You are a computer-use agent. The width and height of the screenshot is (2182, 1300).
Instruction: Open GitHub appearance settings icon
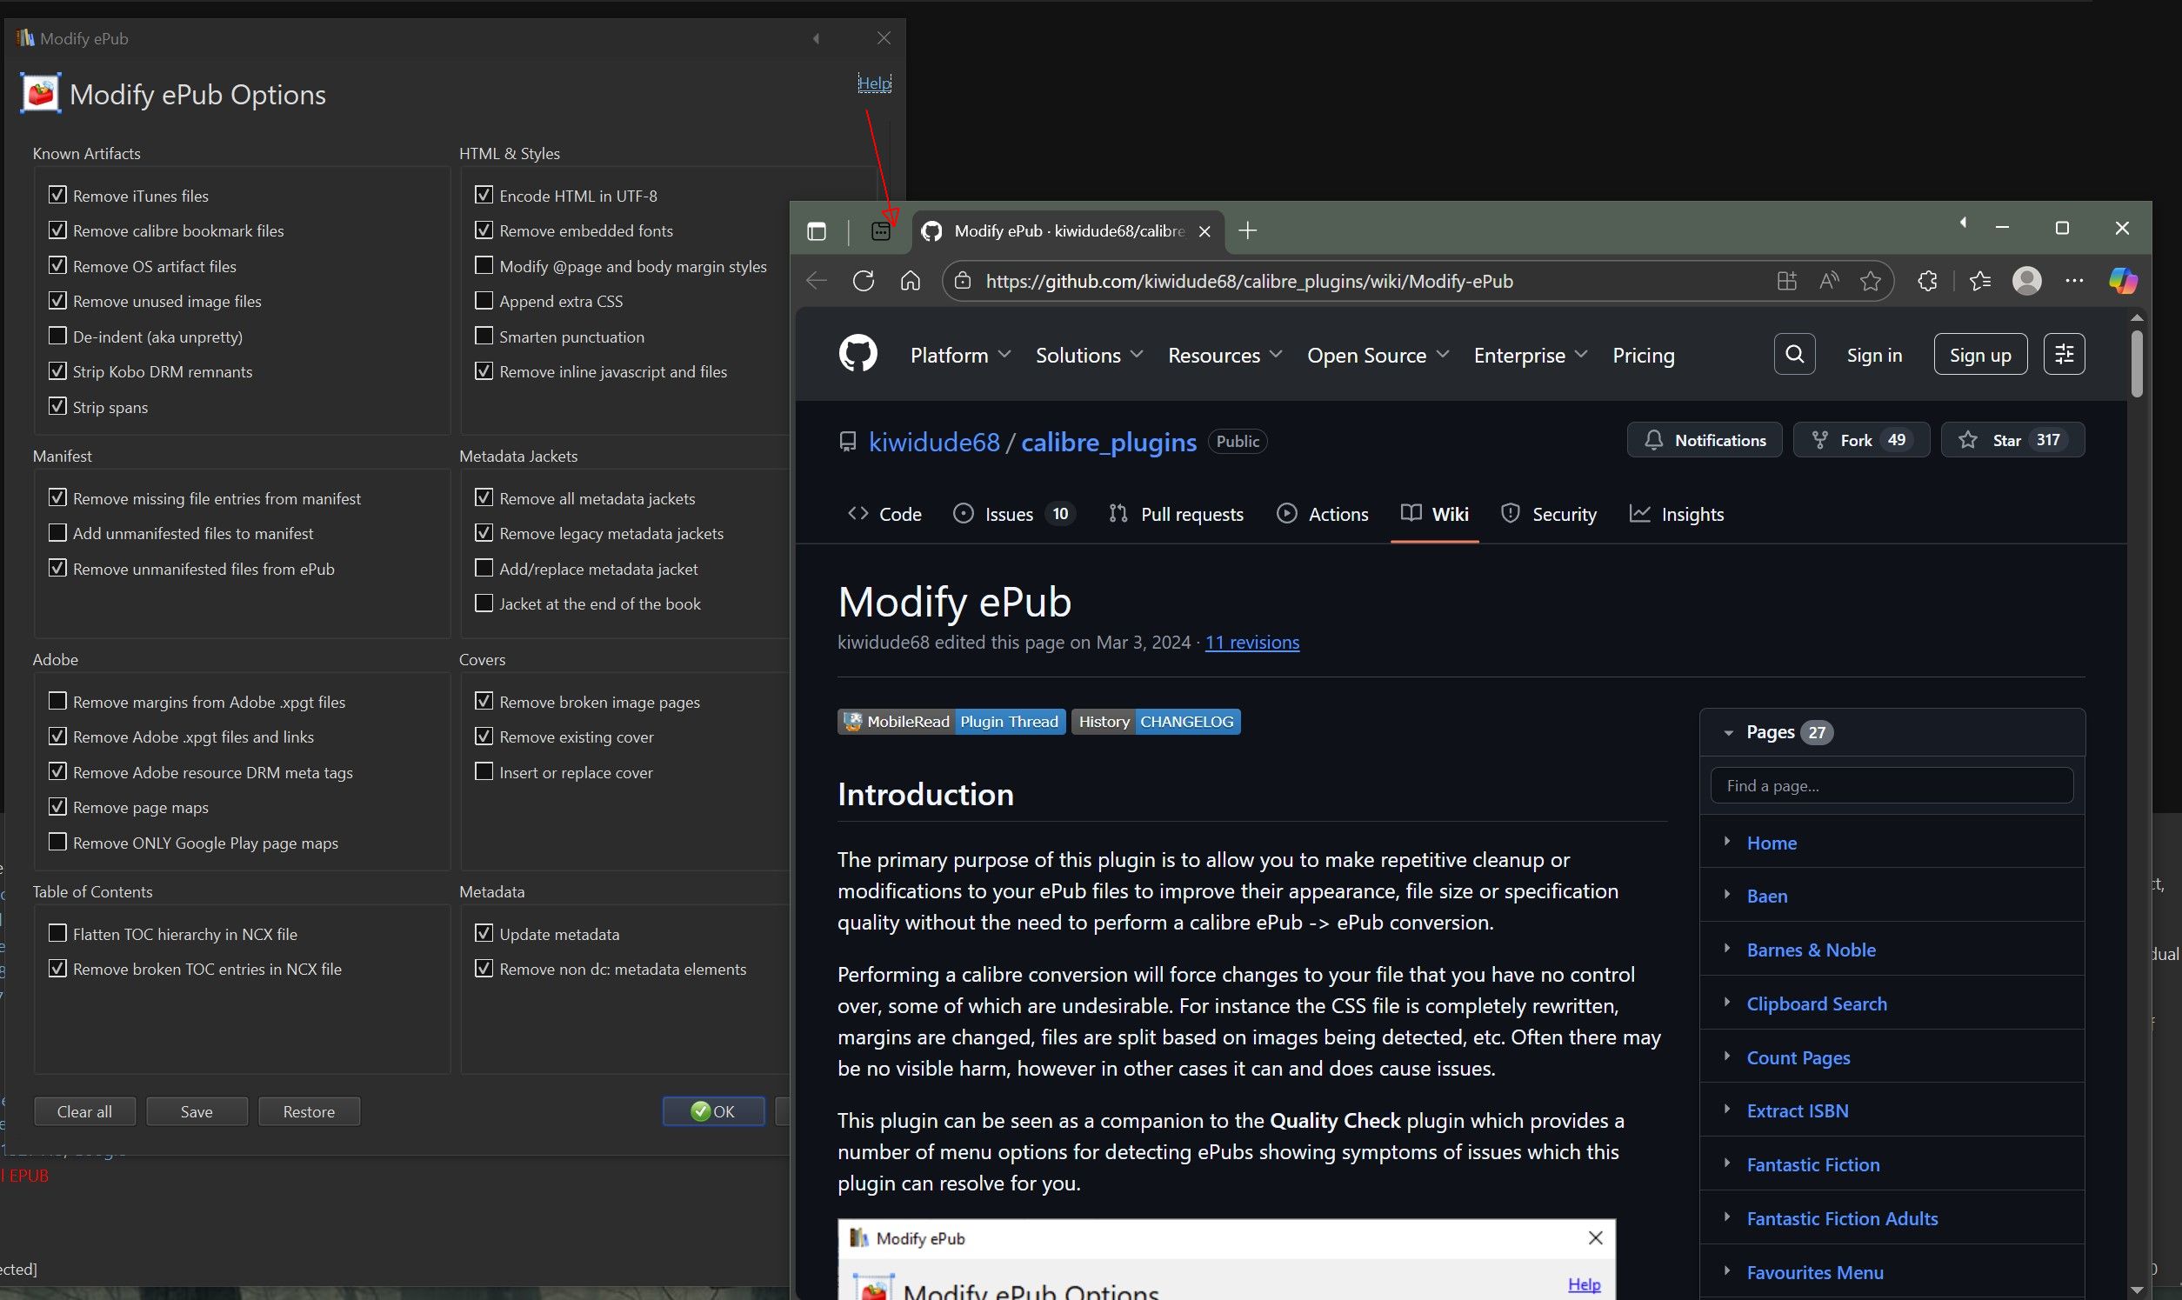(x=2064, y=354)
